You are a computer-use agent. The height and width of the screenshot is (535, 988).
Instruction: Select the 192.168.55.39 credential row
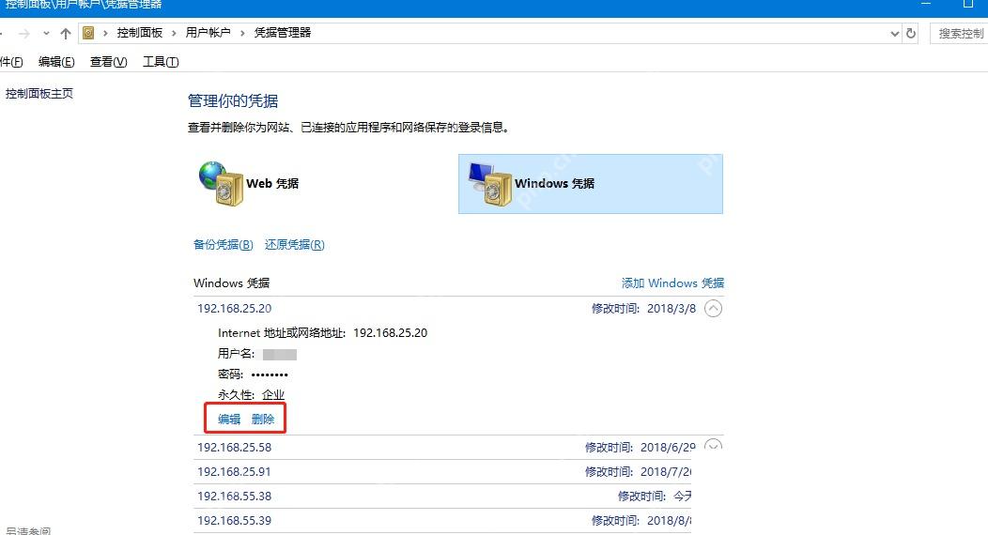click(442, 521)
